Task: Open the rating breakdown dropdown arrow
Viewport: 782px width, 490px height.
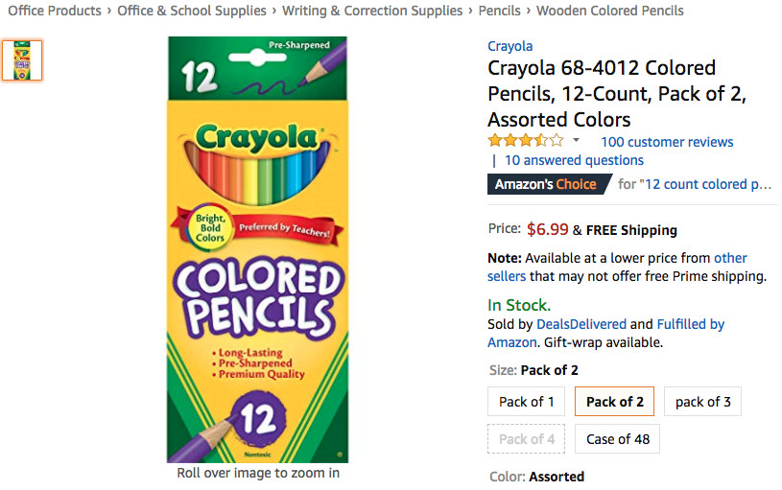Action: 576,141
